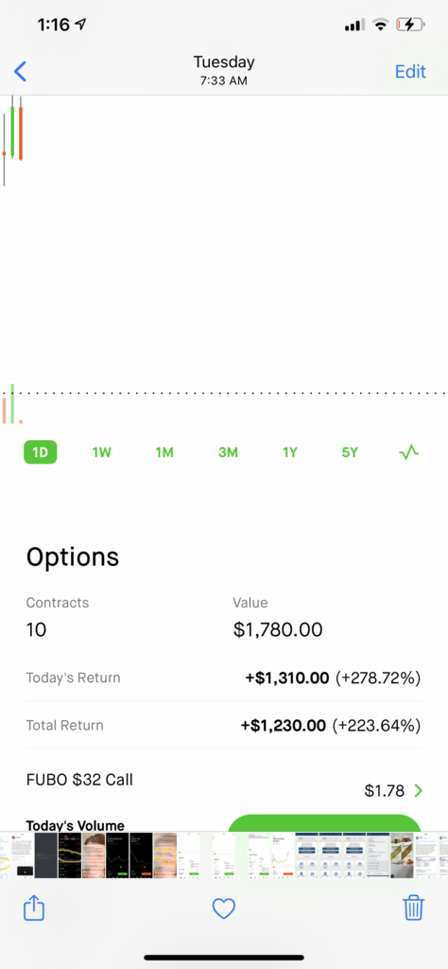Tap the Edit button

point(410,72)
